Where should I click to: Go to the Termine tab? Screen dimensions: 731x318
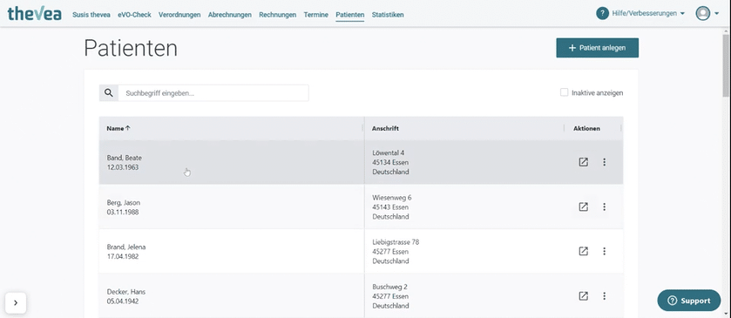(x=316, y=15)
